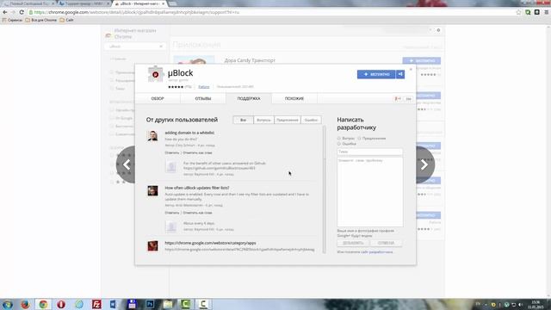Close the active µBlock browser tab

click(163, 3)
